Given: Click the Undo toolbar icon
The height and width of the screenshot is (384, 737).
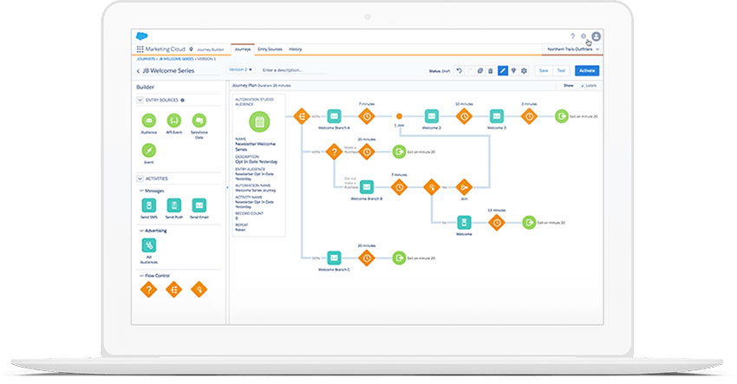Looking at the screenshot, I should click(x=460, y=70).
